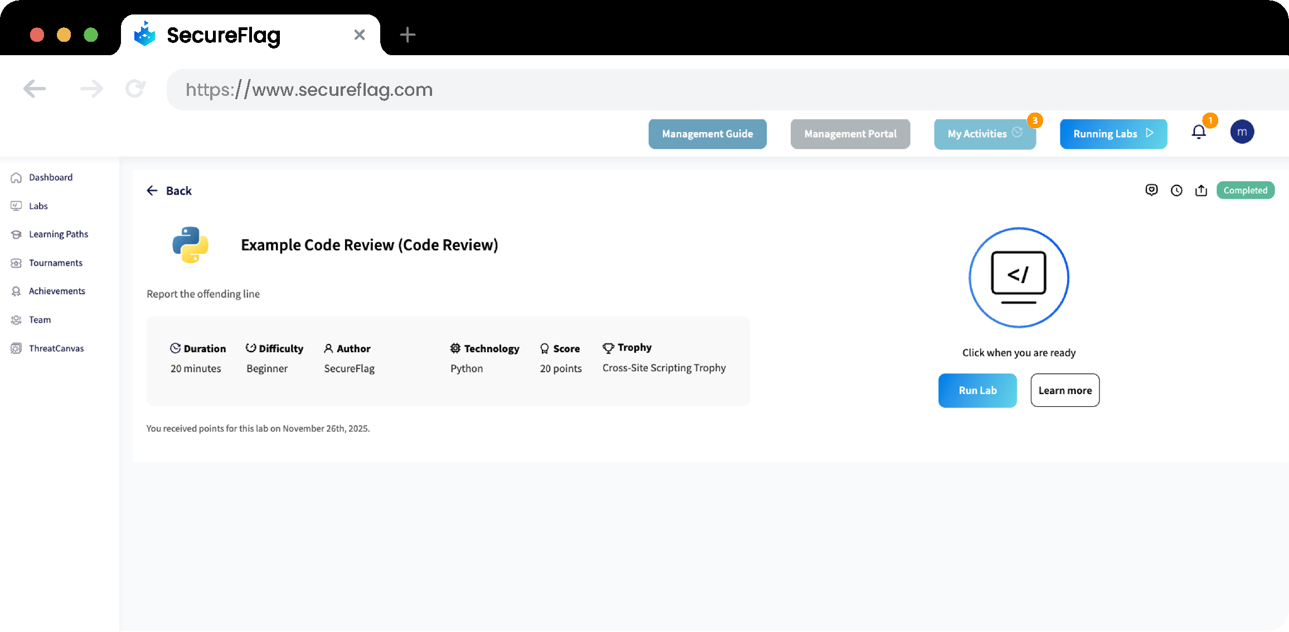Open the Management Portal
The image size is (1289, 632).
point(850,134)
